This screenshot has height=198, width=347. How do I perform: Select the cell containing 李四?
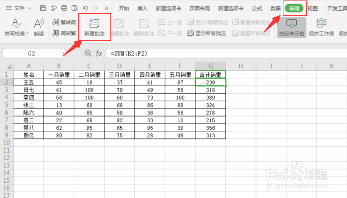tap(28, 97)
